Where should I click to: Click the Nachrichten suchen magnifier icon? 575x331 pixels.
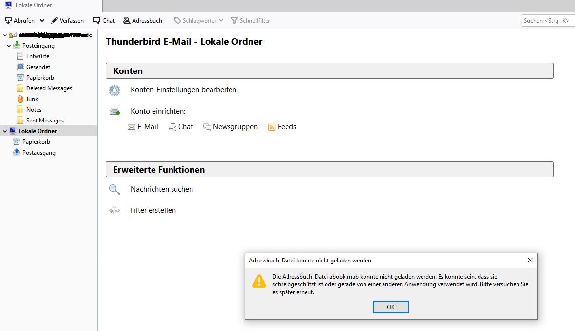tap(115, 189)
